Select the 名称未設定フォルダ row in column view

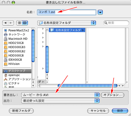click(67, 30)
